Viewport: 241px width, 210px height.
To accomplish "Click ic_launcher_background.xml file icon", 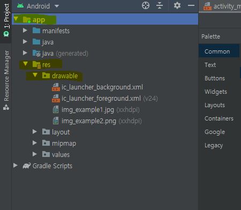I will click(56, 87).
